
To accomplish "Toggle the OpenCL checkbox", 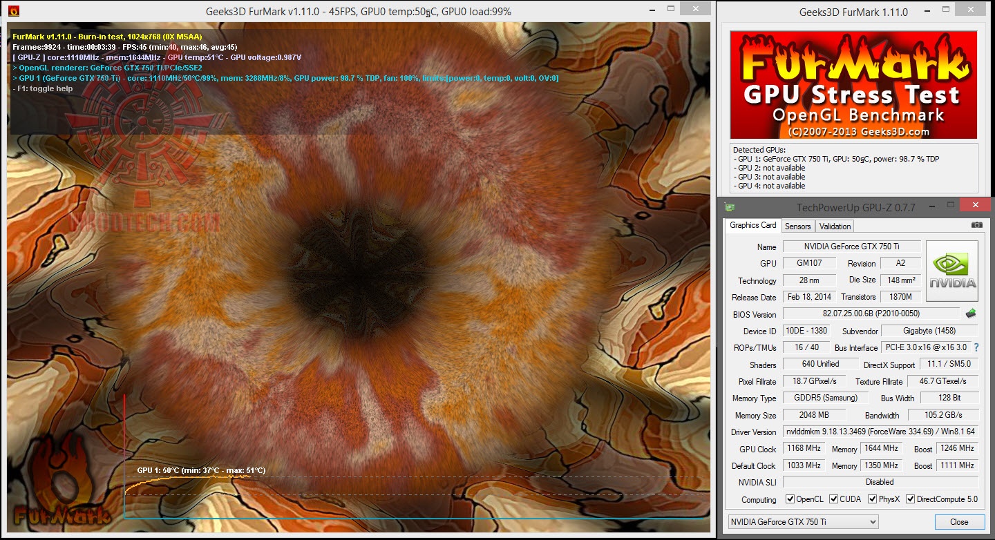I will point(790,499).
